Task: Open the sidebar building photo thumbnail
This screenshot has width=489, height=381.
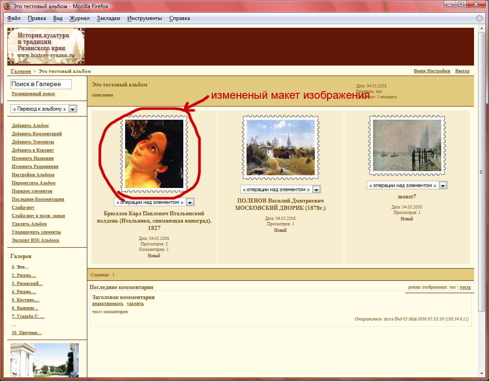Action: [45, 360]
